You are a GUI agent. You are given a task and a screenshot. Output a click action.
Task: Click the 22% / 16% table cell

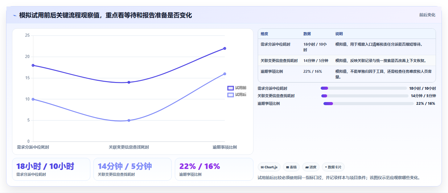click(x=313, y=72)
